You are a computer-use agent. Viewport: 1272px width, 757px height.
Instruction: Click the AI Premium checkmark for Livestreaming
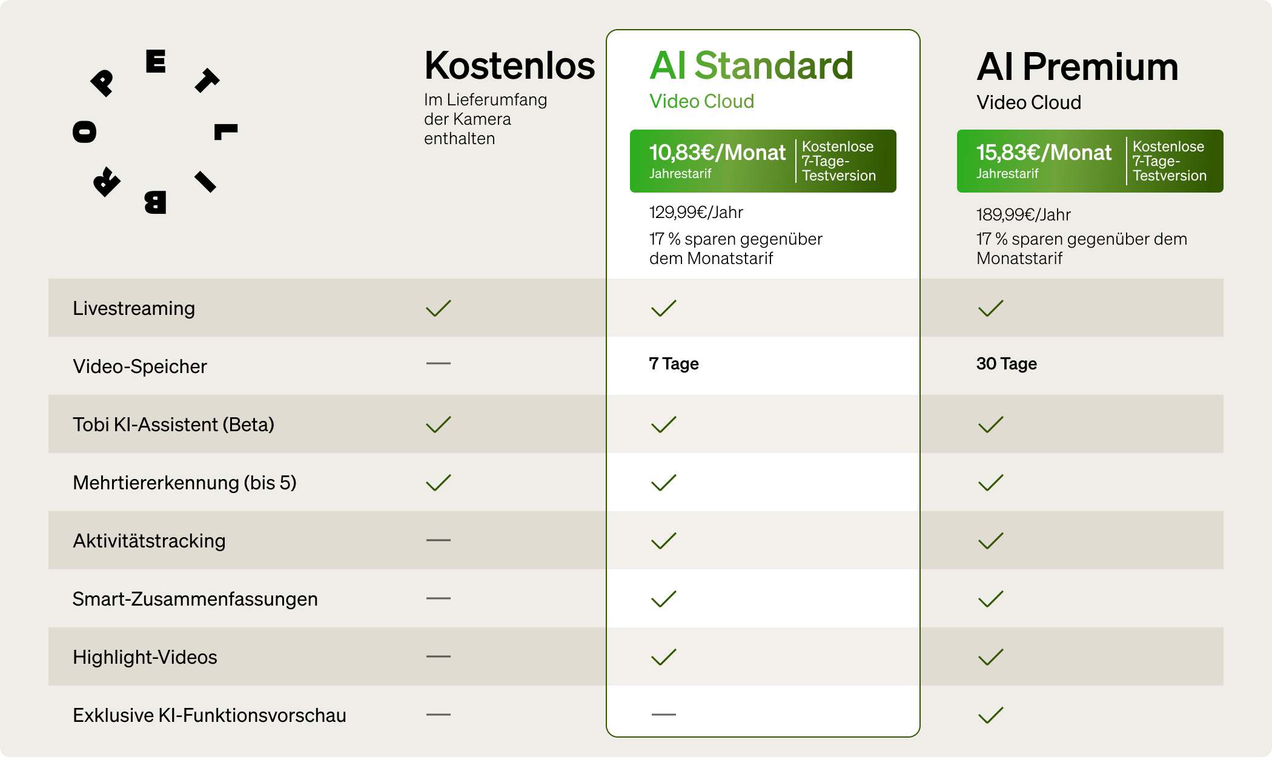coord(990,308)
